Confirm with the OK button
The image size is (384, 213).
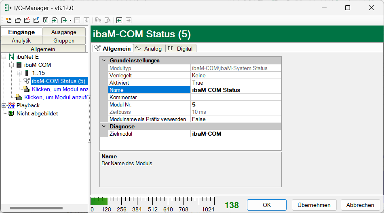pos(267,205)
